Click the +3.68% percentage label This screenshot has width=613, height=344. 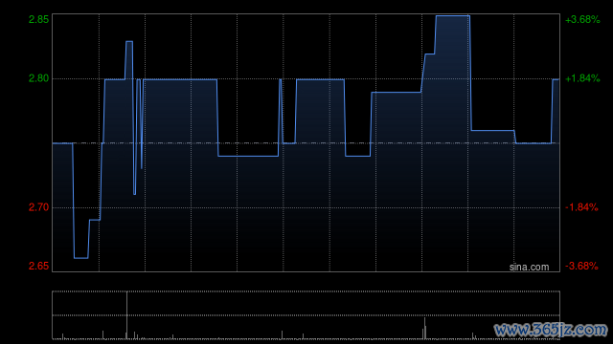582,19
